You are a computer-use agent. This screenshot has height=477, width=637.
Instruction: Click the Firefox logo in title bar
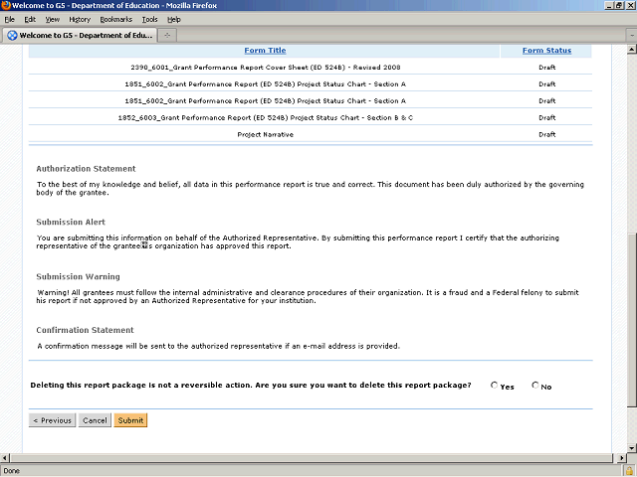coord(6,5)
